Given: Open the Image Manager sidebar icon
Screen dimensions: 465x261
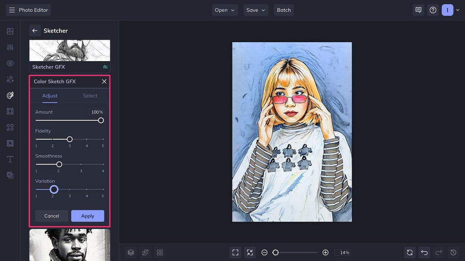Looking at the screenshot, I should click(x=10, y=31).
